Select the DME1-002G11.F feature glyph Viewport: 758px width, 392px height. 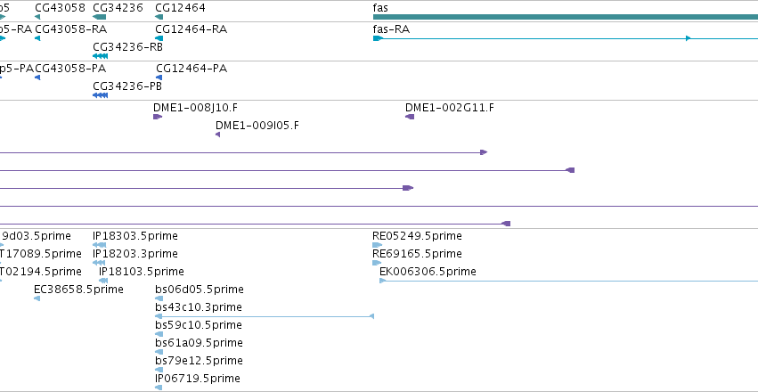(x=410, y=117)
